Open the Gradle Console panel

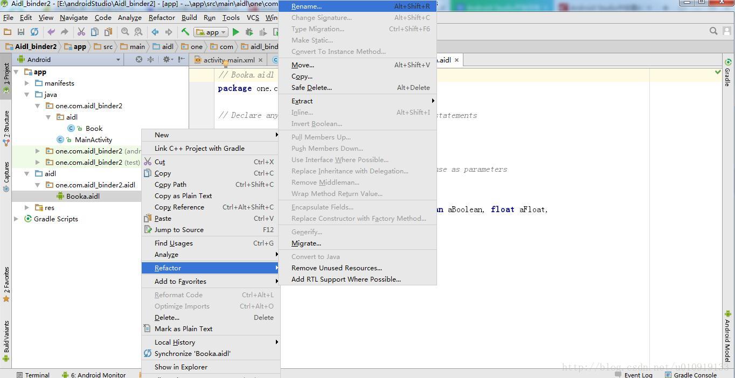click(x=691, y=375)
